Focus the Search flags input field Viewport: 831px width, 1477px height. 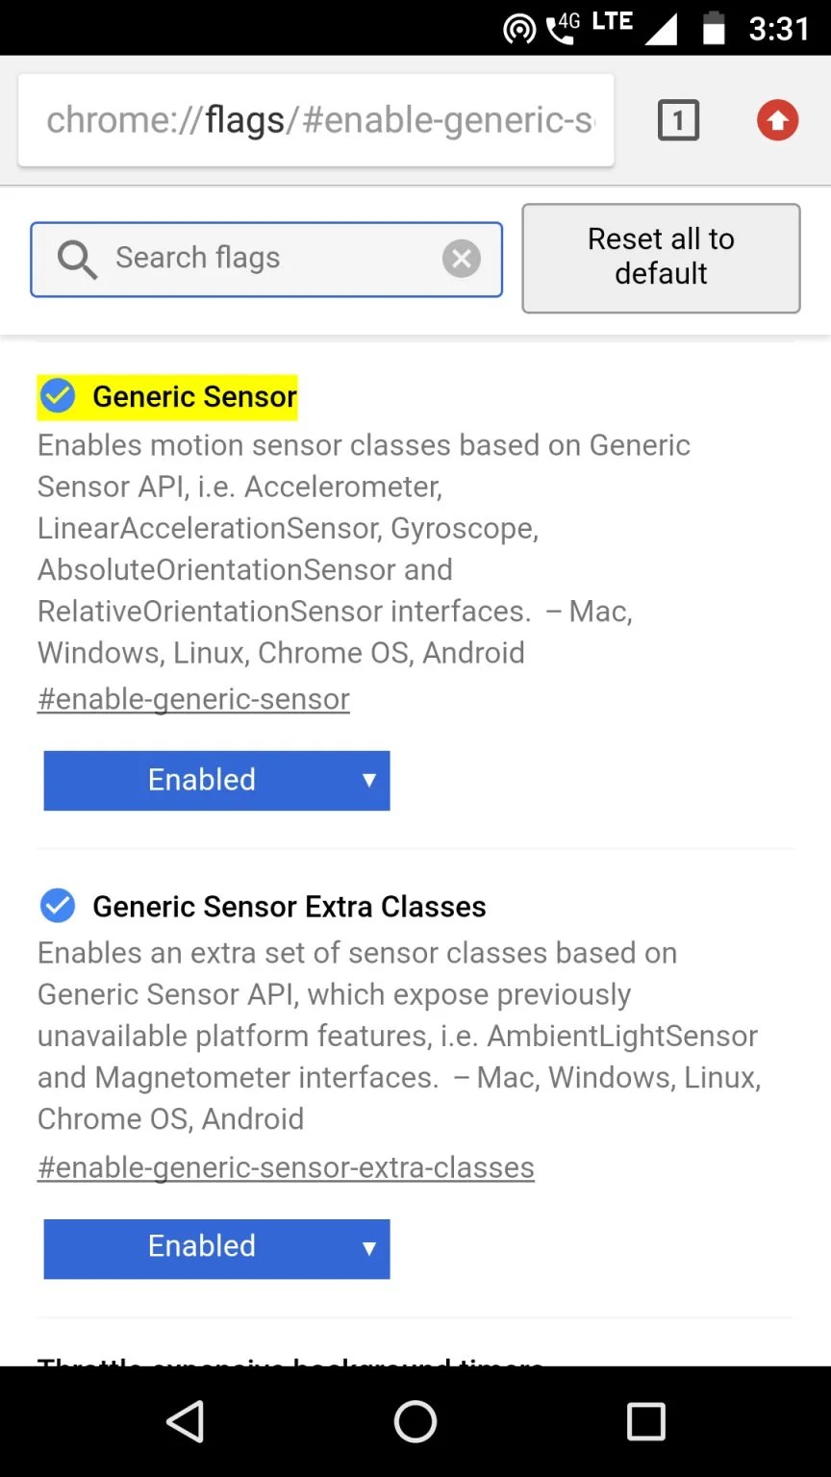coord(269,259)
